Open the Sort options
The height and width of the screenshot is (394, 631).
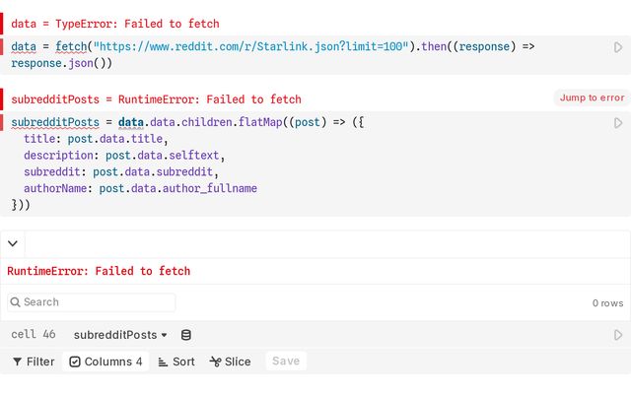[176, 361]
